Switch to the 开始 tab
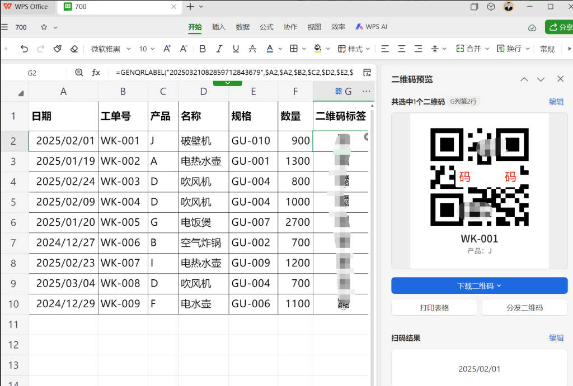Viewport: 573px width, 386px height. click(195, 27)
